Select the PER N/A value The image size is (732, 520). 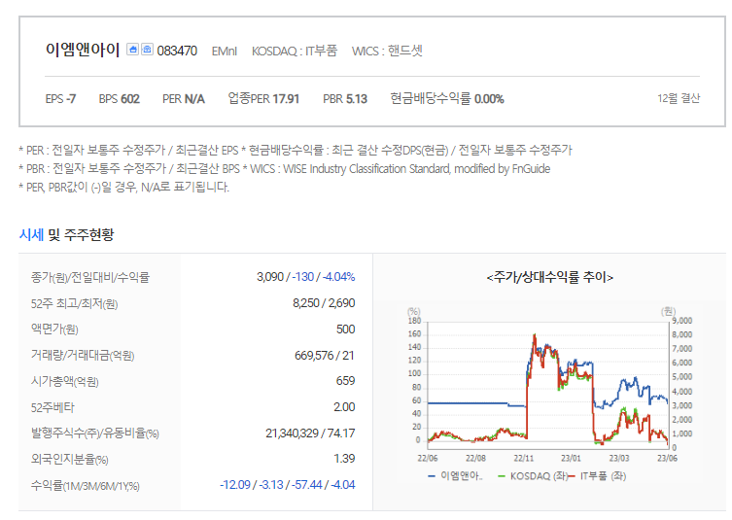(184, 99)
